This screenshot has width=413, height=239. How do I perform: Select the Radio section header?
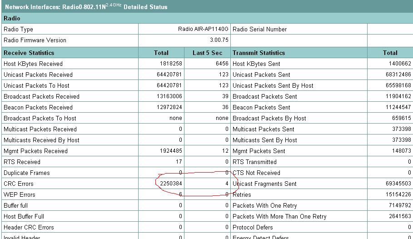[12, 18]
